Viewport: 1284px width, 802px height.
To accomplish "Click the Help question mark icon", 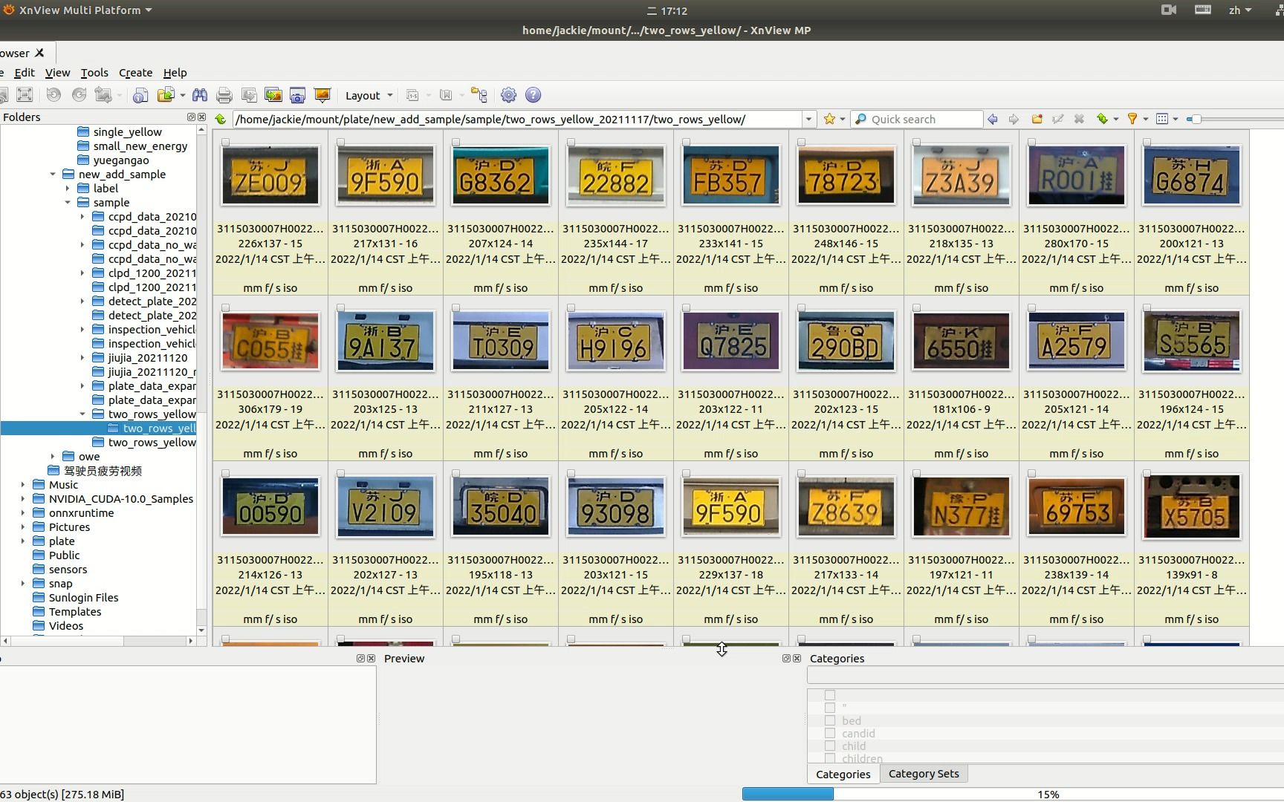I will pos(533,95).
